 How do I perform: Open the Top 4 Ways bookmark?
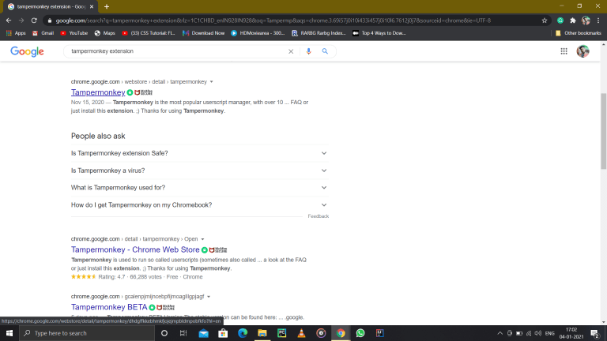pyautogui.click(x=379, y=33)
